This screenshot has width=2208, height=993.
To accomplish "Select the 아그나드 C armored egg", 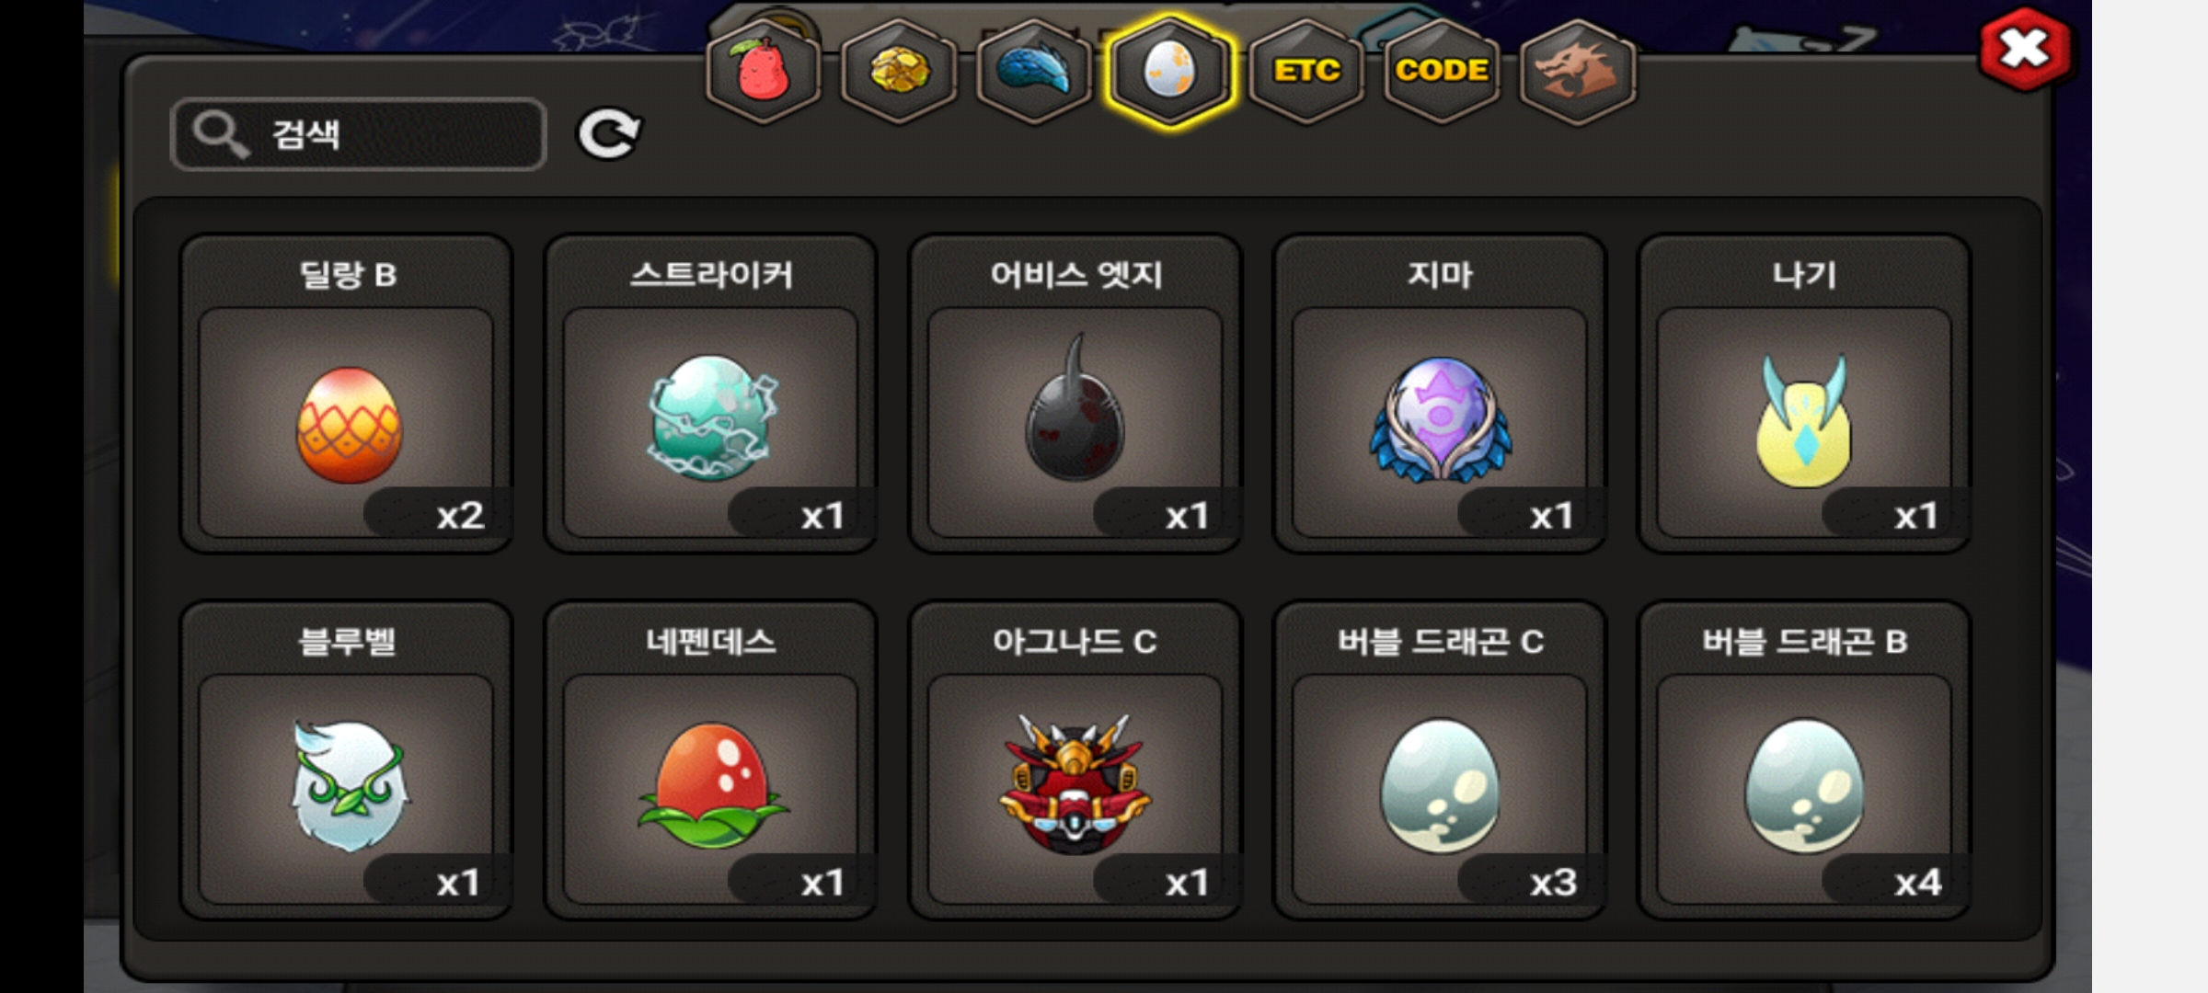I will 1075,760.
